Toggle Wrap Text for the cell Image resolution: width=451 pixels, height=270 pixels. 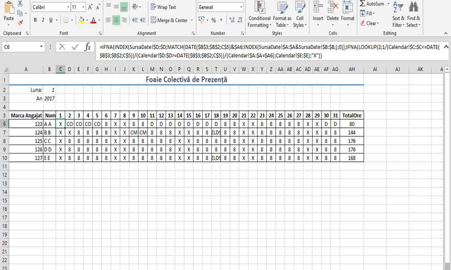tap(163, 7)
